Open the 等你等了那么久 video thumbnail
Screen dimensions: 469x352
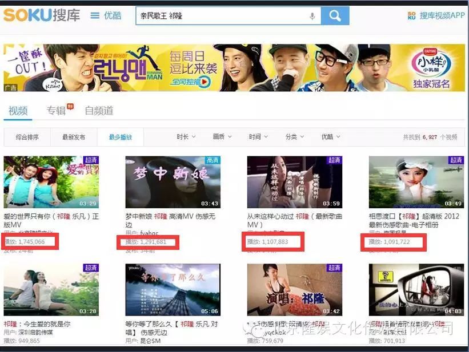[x=173, y=290]
